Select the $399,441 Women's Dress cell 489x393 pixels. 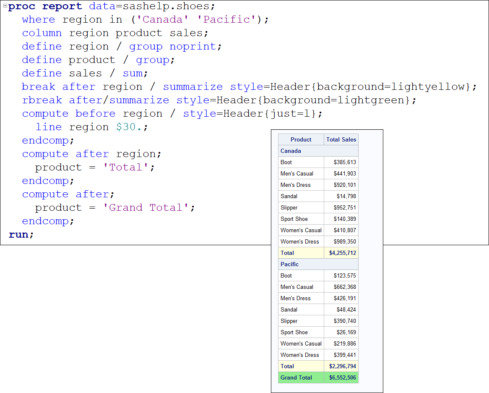341,355
